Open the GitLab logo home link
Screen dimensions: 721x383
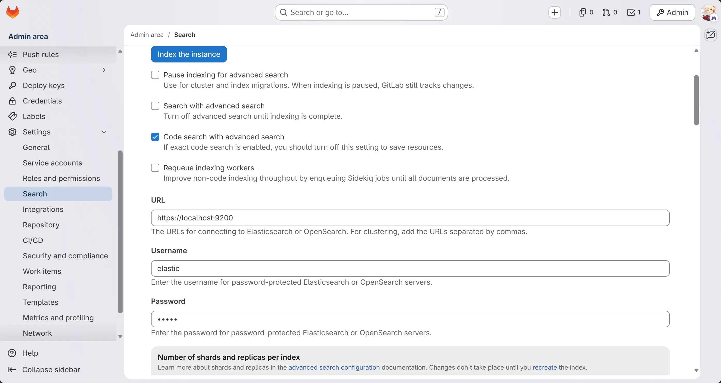(x=13, y=12)
